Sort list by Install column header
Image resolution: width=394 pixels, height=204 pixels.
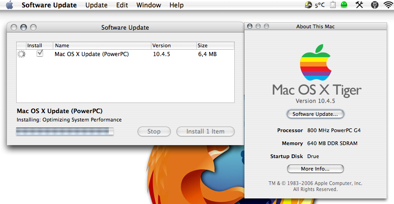[x=40, y=45]
